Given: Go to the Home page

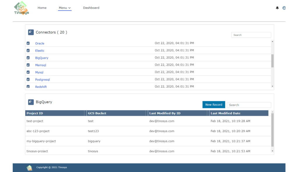Looking at the screenshot, I should point(42,8).
